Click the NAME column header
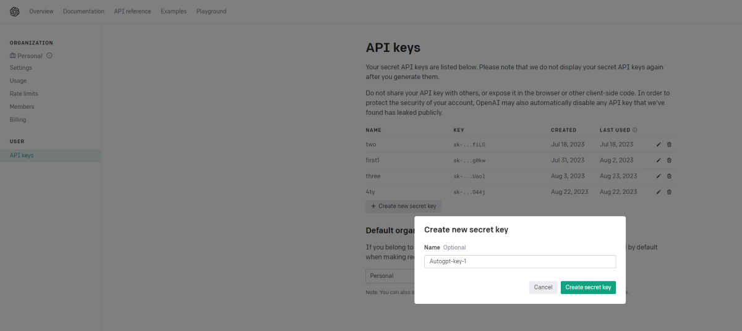The height and width of the screenshot is (331, 742). [x=373, y=130]
